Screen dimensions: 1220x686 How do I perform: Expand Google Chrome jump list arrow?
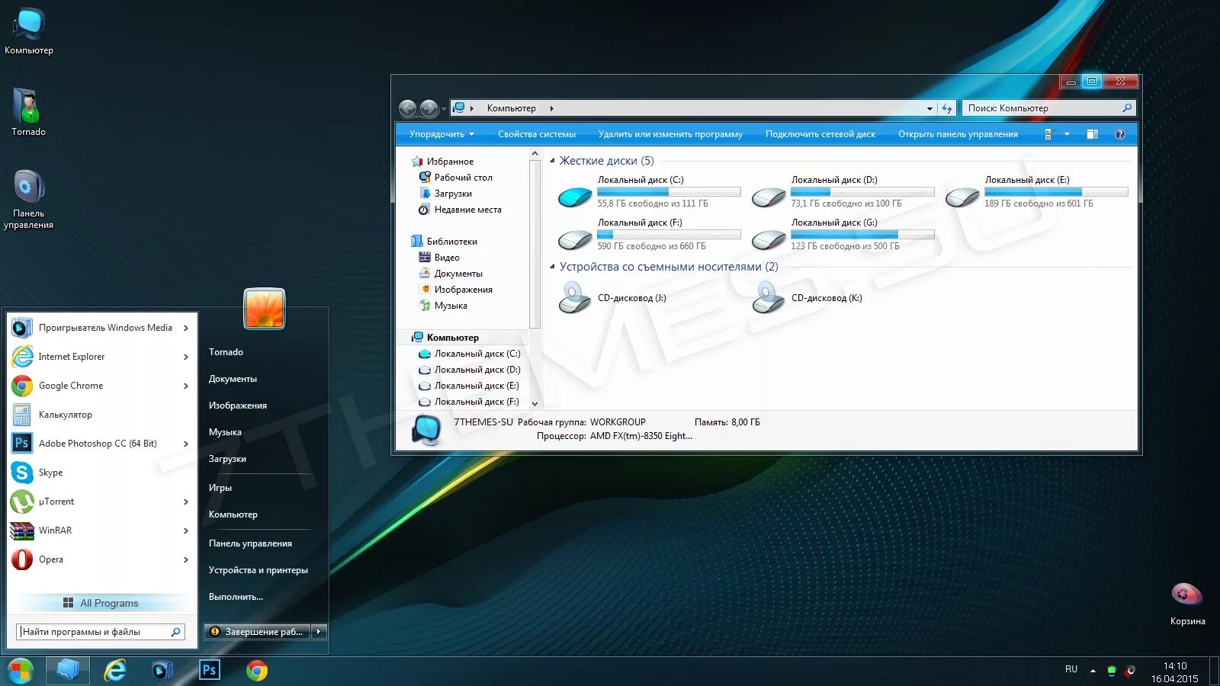[186, 386]
